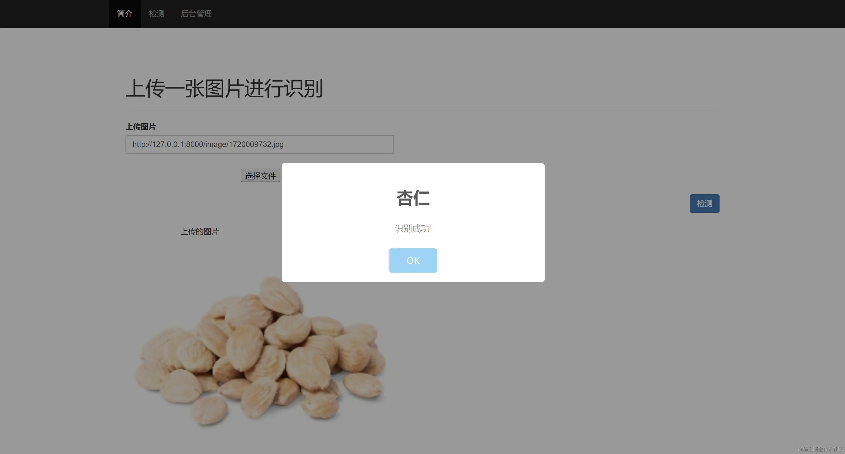Focus the image URL input field

tap(338, 145)
